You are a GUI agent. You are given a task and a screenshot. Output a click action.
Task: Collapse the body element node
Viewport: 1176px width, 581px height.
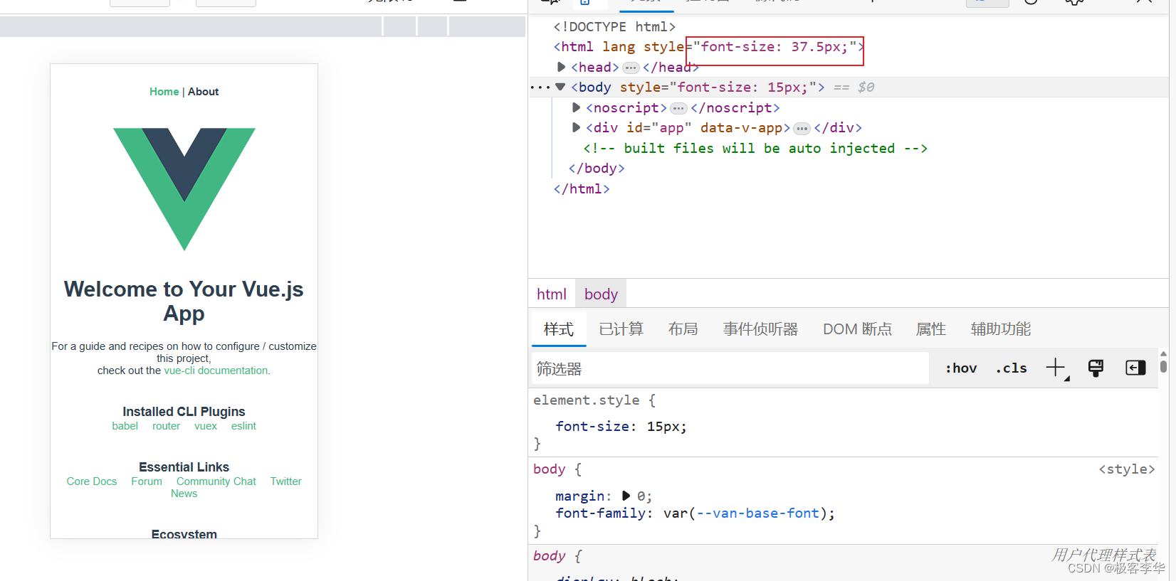tap(560, 87)
